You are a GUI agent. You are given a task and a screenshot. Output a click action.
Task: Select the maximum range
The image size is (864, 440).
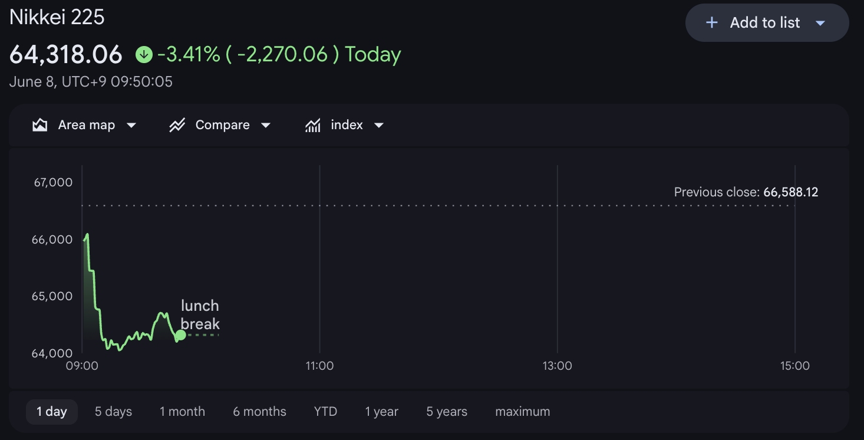coord(523,412)
